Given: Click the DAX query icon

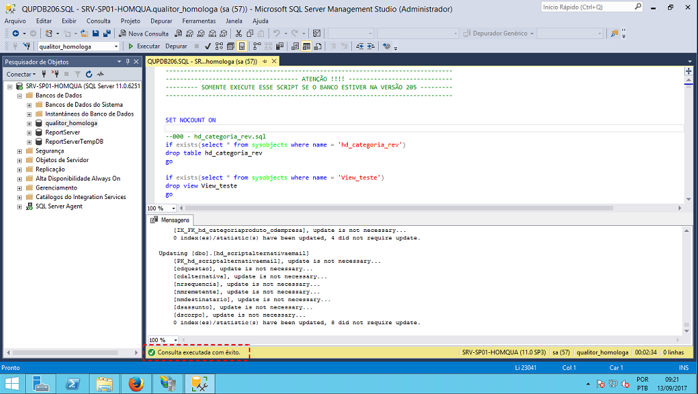Looking at the screenshot, I should click(224, 34).
